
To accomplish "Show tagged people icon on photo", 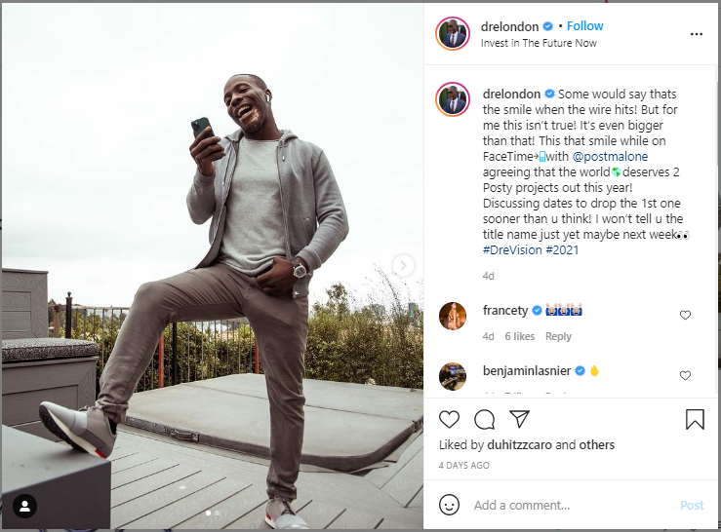I will (x=24, y=505).
